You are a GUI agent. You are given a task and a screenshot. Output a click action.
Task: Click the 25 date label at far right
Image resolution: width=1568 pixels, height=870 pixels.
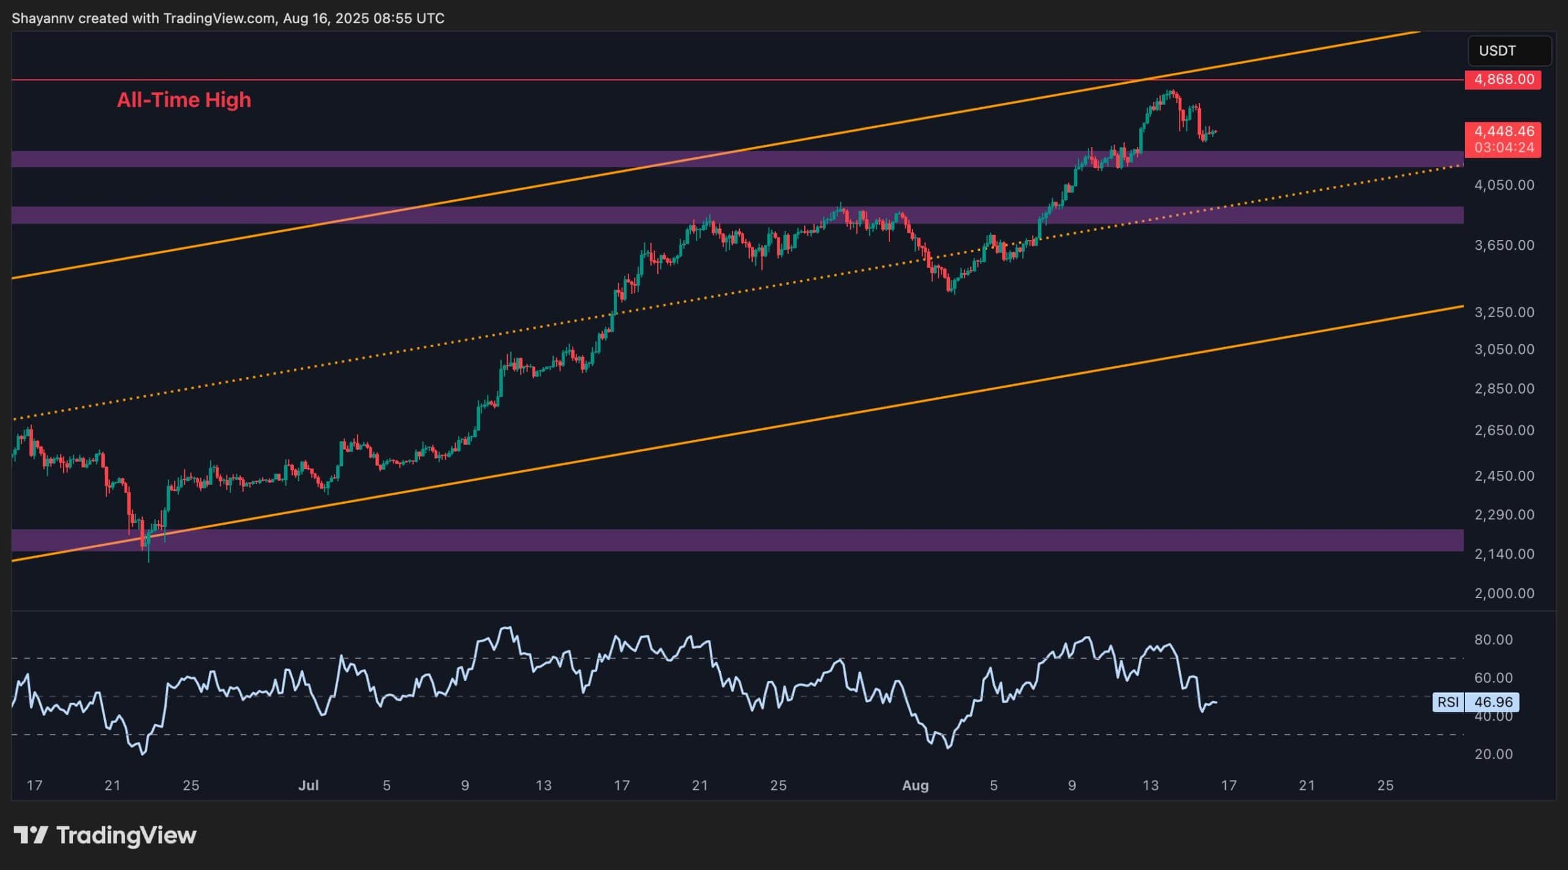[x=1385, y=786]
